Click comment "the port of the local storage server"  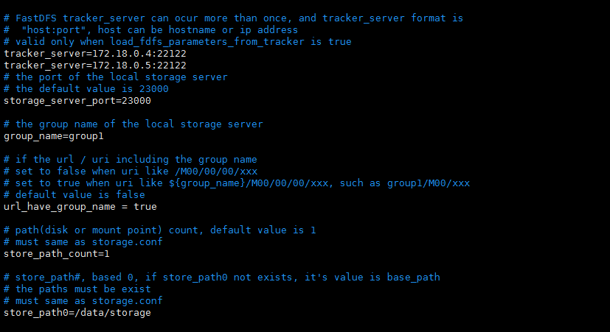click(116, 77)
